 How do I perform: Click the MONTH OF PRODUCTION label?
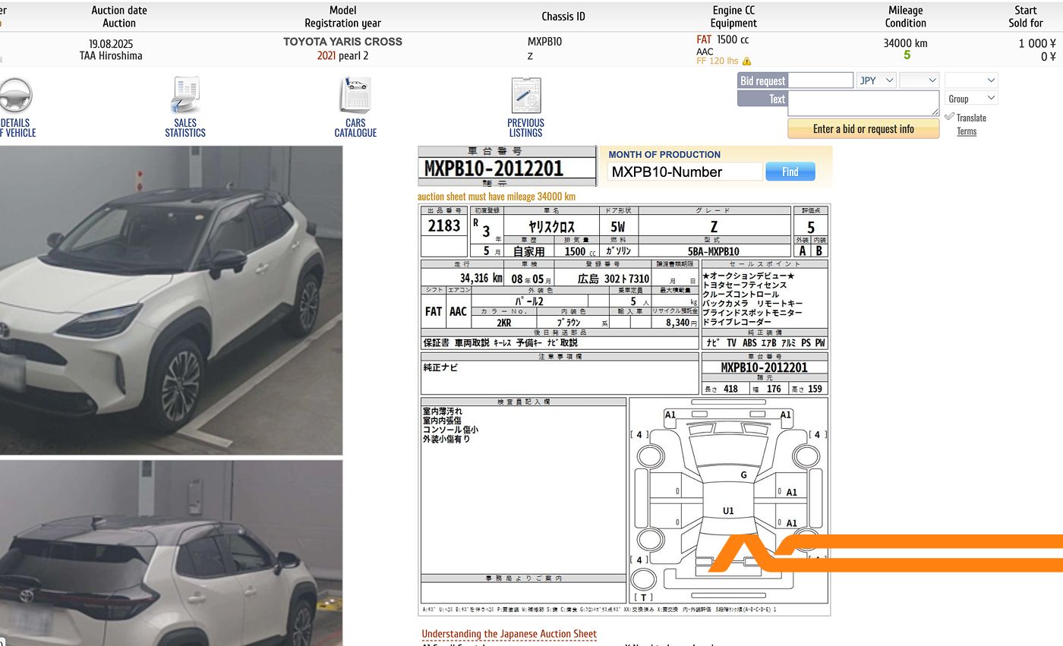(x=664, y=154)
